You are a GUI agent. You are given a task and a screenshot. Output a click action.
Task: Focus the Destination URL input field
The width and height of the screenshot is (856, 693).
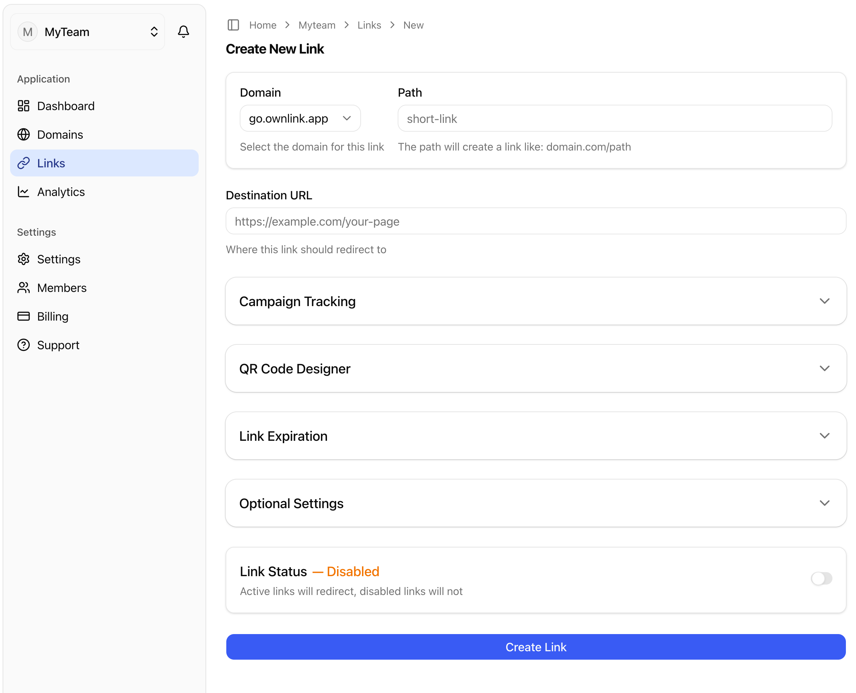point(535,221)
